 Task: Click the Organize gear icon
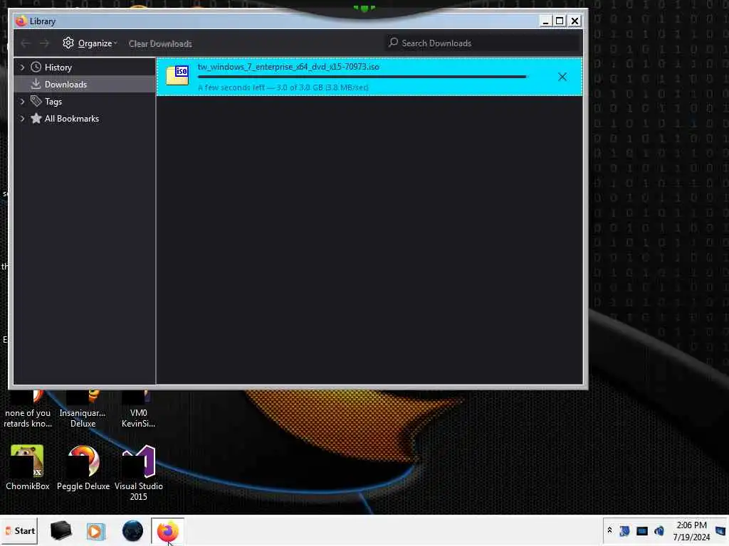(x=68, y=43)
